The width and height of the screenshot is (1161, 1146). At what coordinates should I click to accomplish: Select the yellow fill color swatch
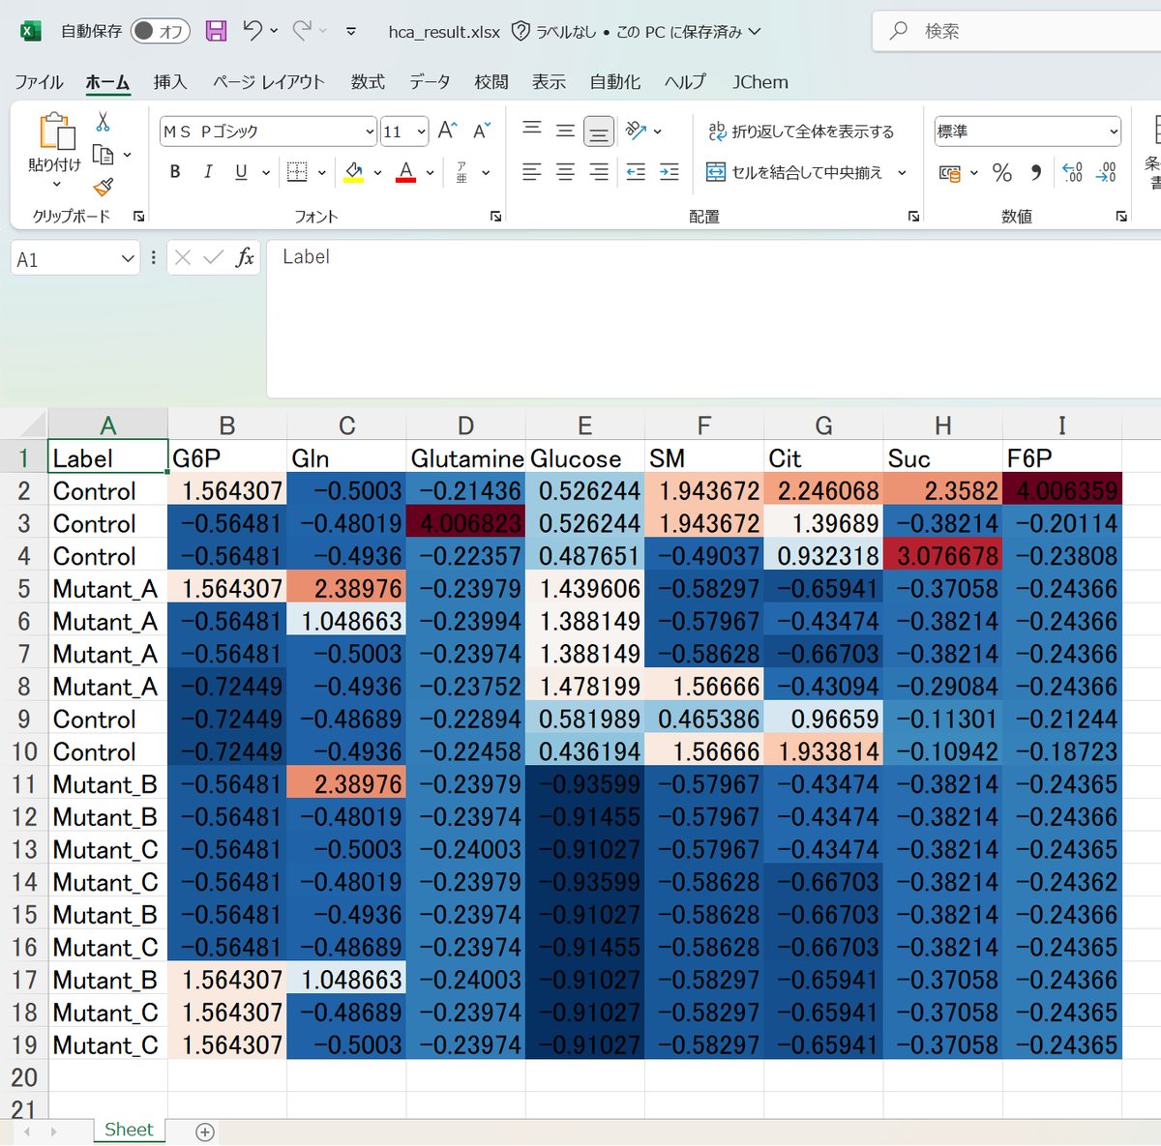click(x=353, y=180)
